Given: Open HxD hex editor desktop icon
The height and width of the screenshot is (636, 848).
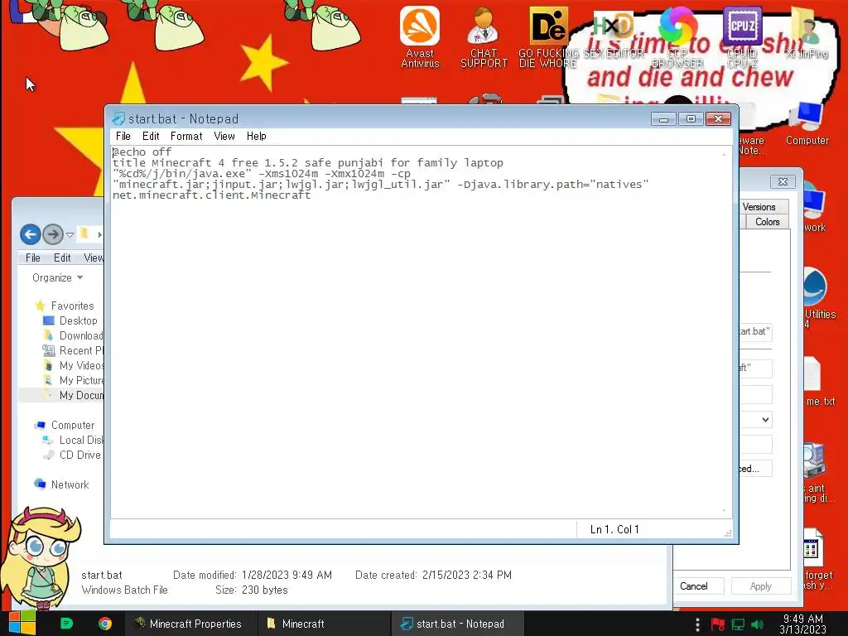Looking at the screenshot, I should click(613, 36).
